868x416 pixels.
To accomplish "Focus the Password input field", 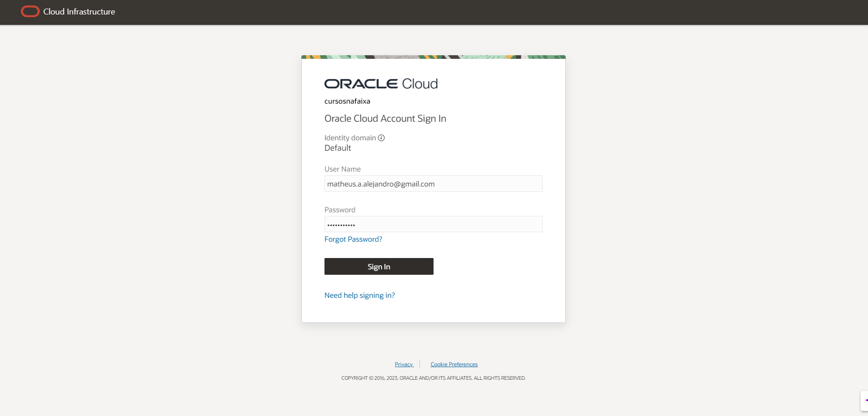I will click(433, 224).
